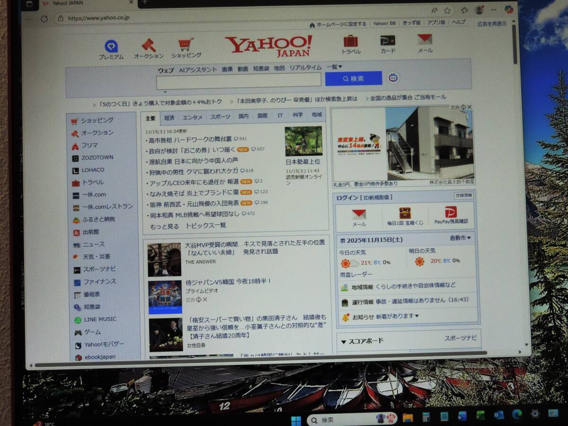Image resolution: width=568 pixels, height=426 pixels.
Task: Select the 経済 news tab
Action: pyautogui.click(x=169, y=117)
